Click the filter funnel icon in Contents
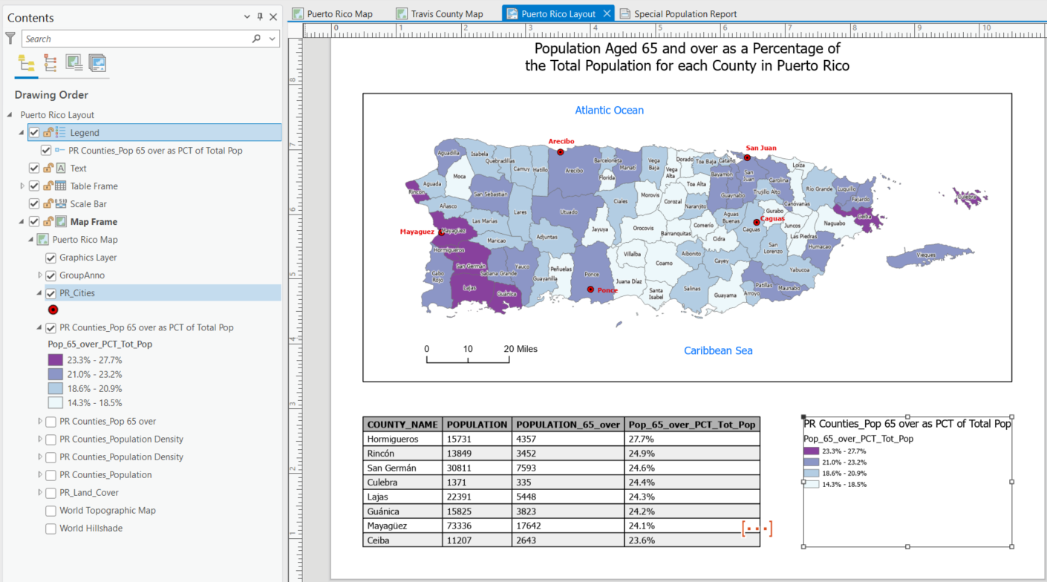 tap(10, 38)
